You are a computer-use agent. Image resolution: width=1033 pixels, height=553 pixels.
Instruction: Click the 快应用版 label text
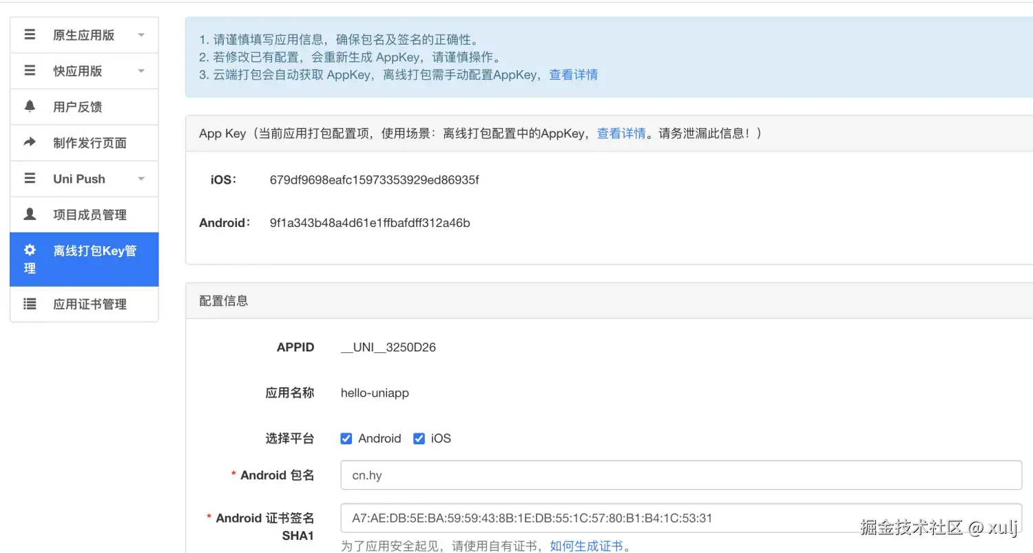pyautogui.click(x=77, y=71)
